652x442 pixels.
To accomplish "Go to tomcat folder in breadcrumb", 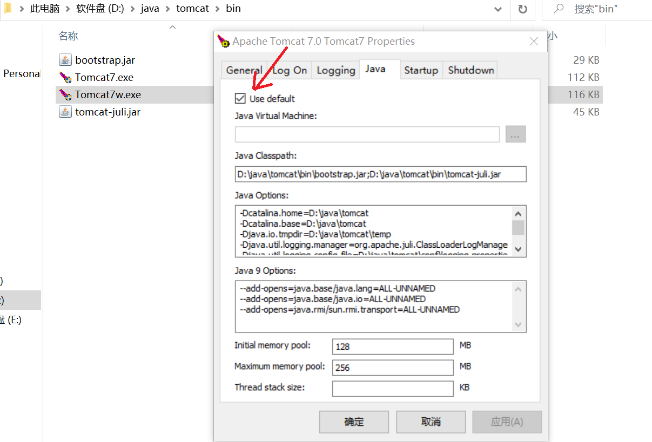I will 192,9.
